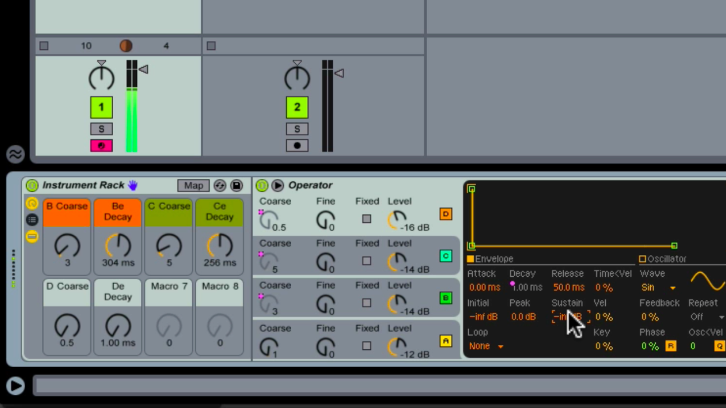
Task: Stop clips on track 2
Action: pos(211,46)
